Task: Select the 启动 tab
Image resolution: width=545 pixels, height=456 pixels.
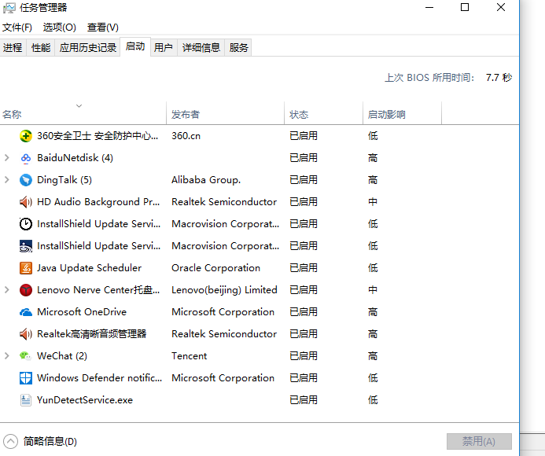Action: (135, 46)
